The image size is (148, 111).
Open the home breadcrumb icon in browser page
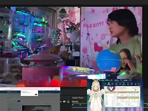(8, 97)
